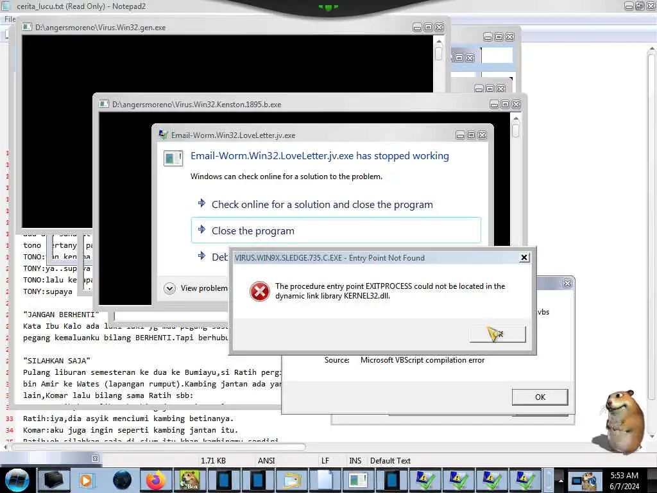The width and height of the screenshot is (657, 493).
Task: Click the LF line ending field
Action: [325, 460]
